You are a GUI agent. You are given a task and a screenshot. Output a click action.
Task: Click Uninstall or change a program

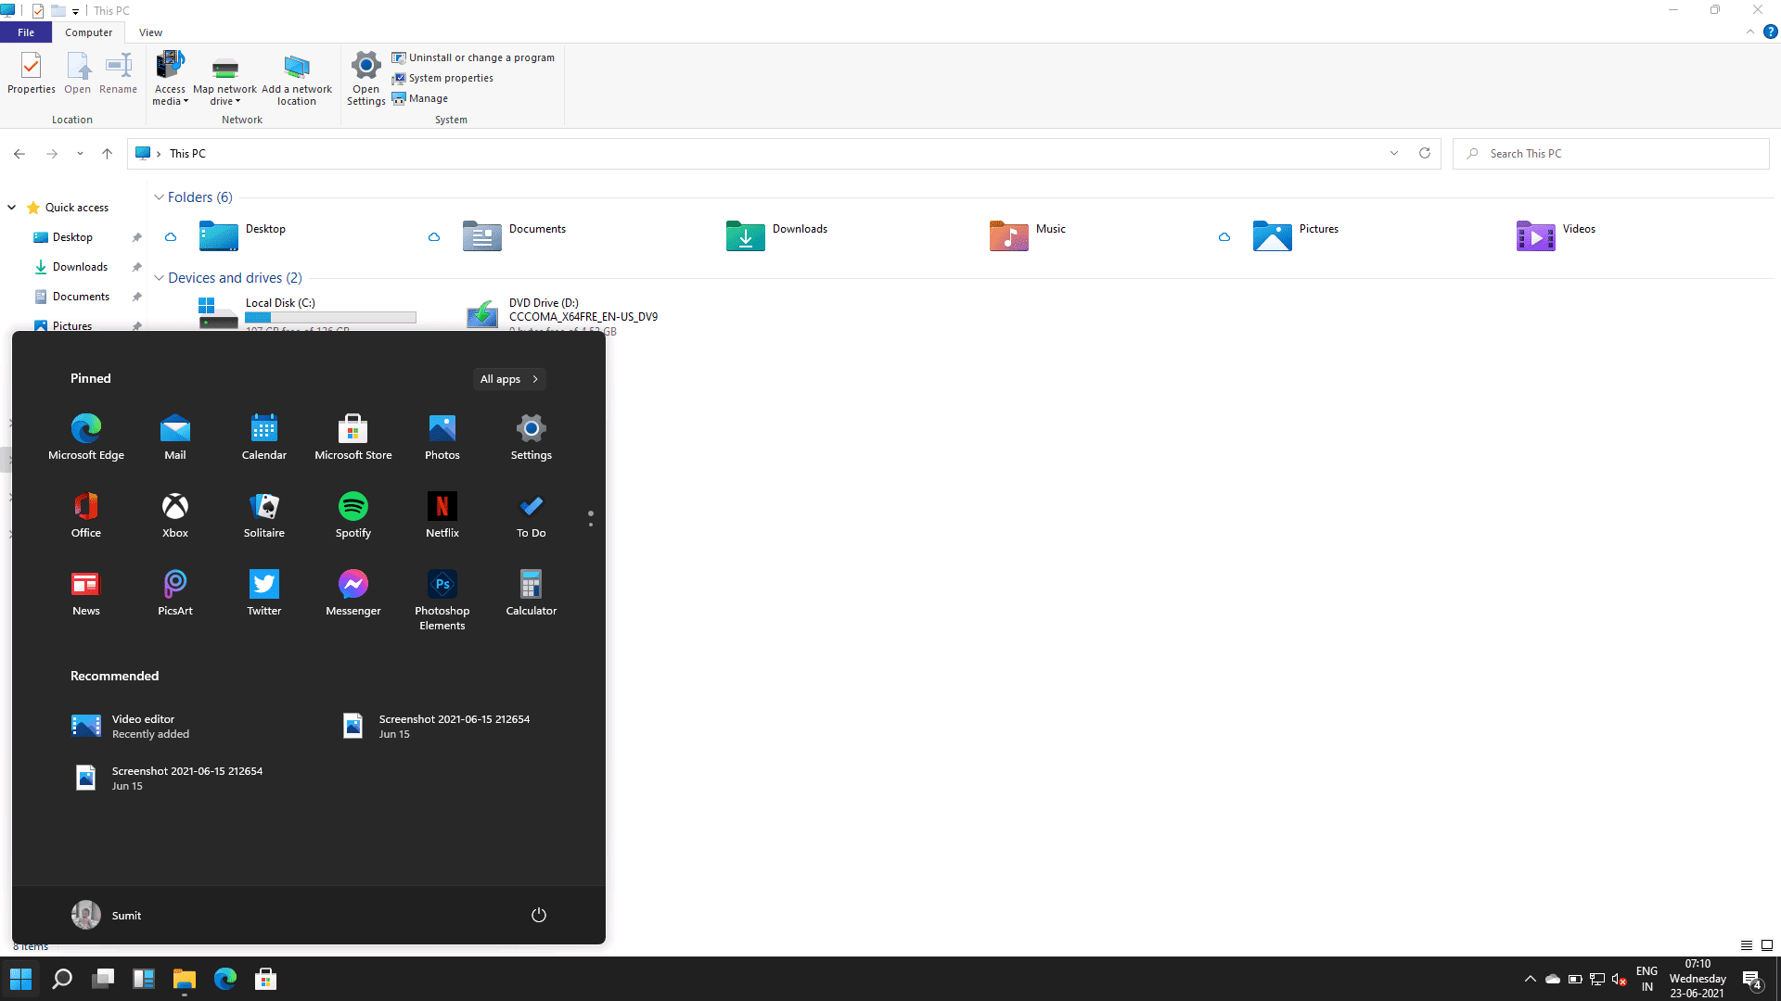click(473, 57)
